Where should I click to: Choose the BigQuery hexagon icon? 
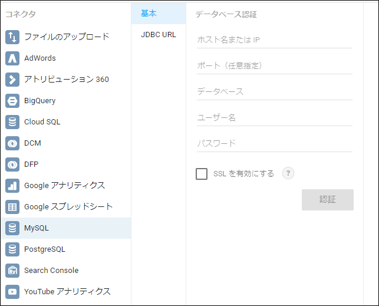click(x=12, y=101)
